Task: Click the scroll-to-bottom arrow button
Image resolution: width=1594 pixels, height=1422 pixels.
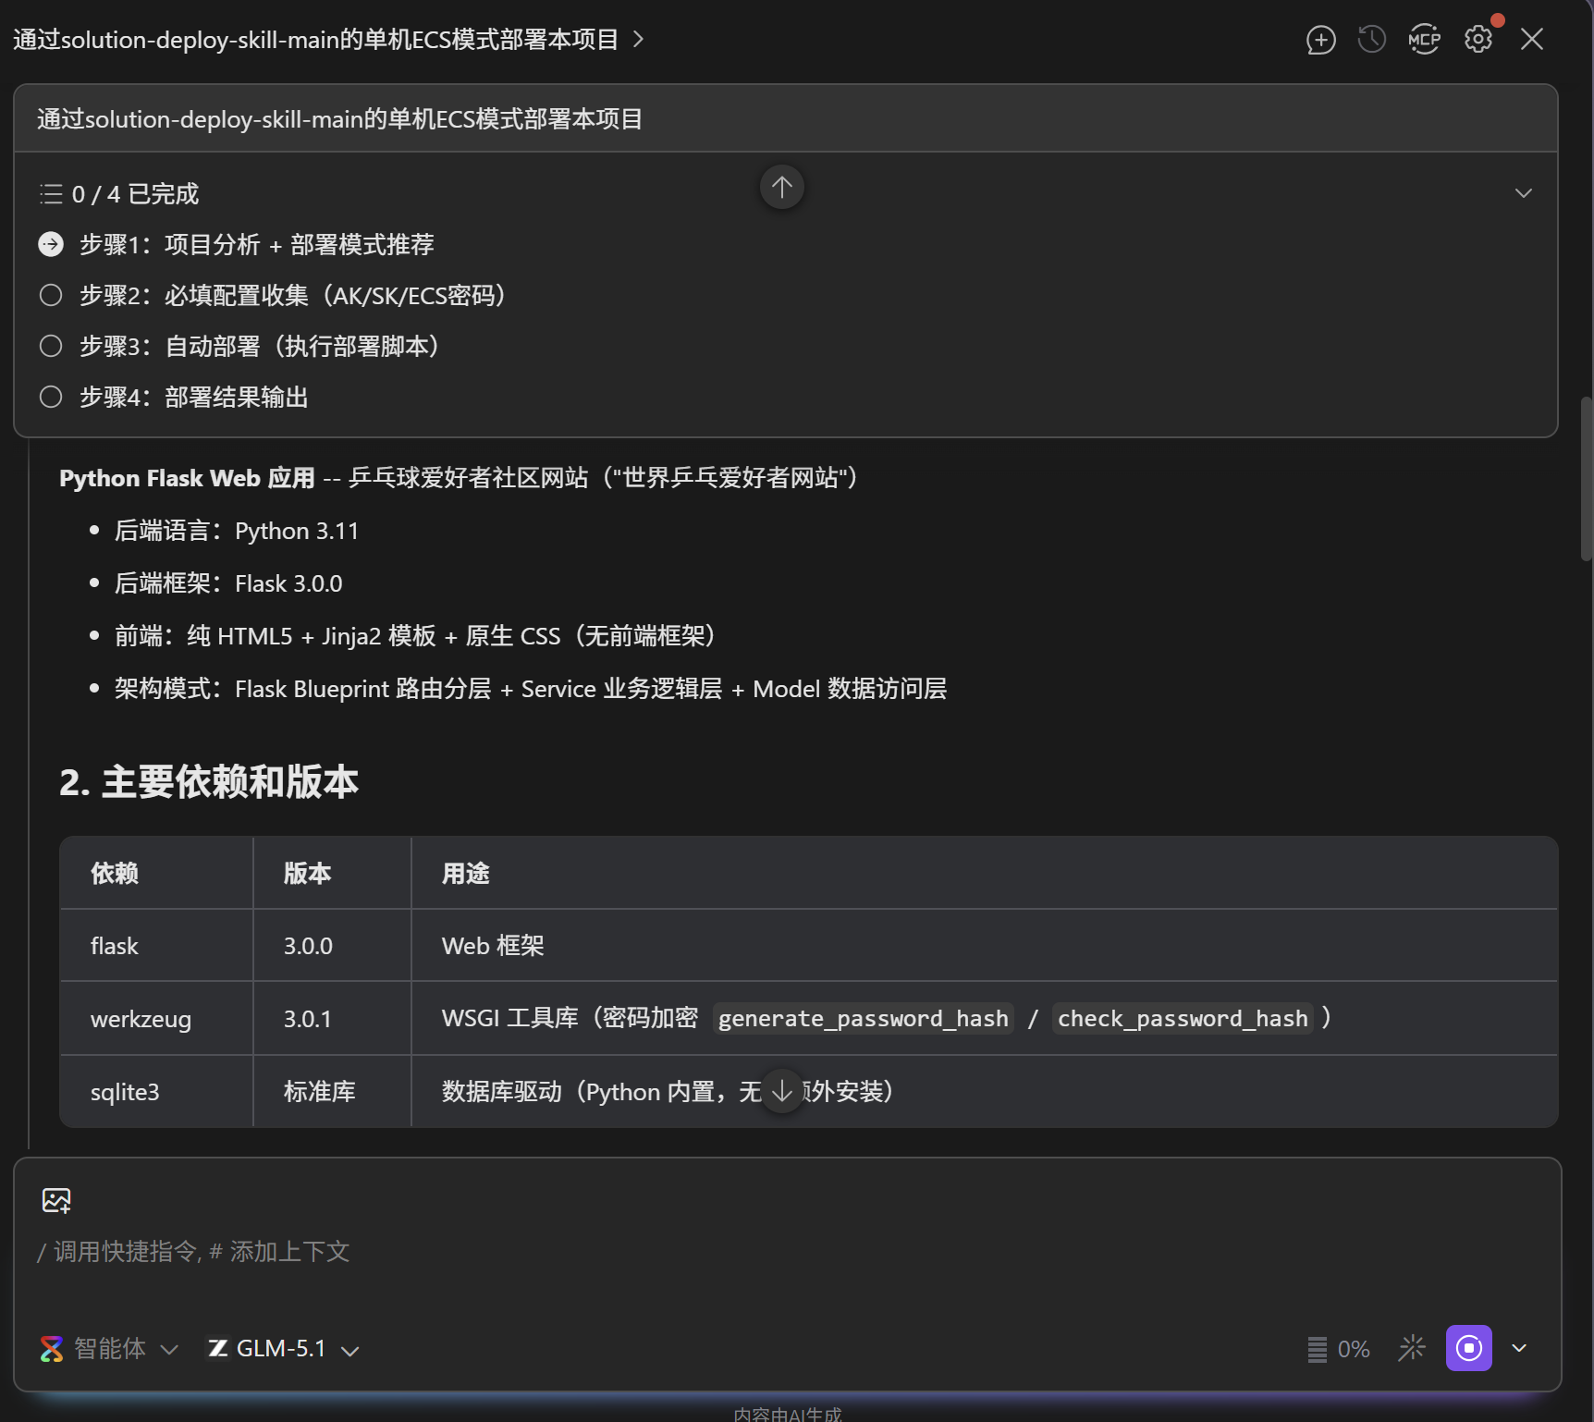Action: coord(782,1092)
